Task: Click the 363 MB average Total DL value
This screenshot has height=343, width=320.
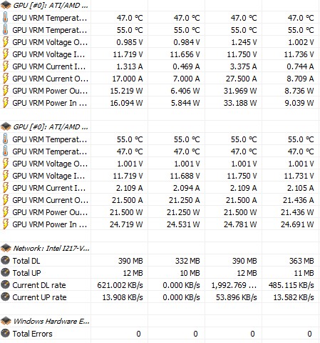Action: tap(301, 261)
